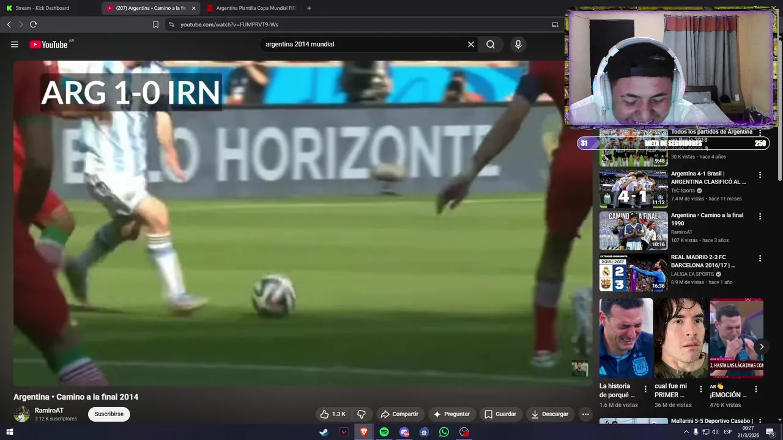
Task: Click Guardar to save video
Action: point(500,414)
